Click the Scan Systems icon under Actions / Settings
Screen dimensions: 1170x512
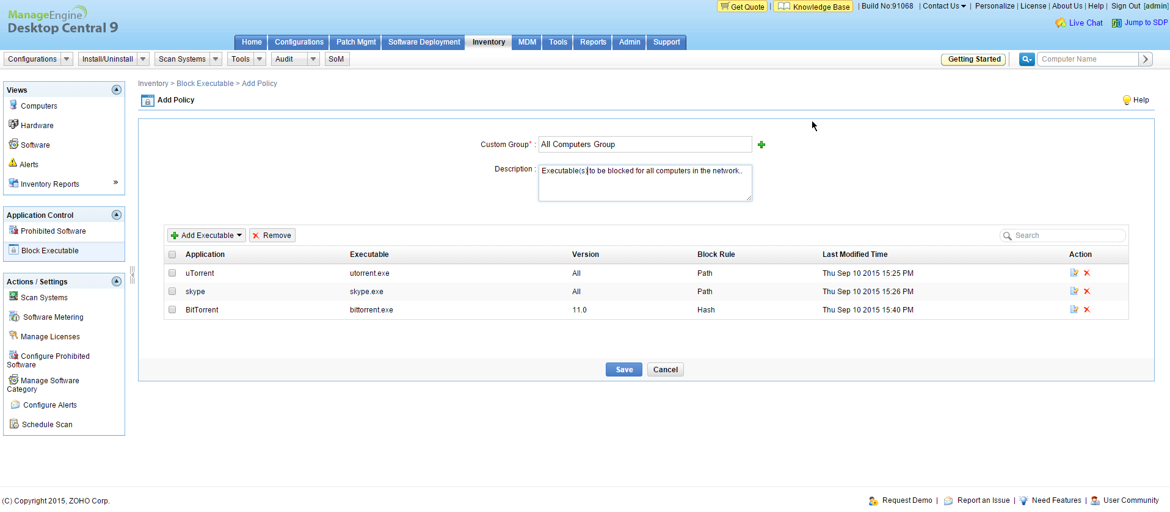(x=13, y=297)
